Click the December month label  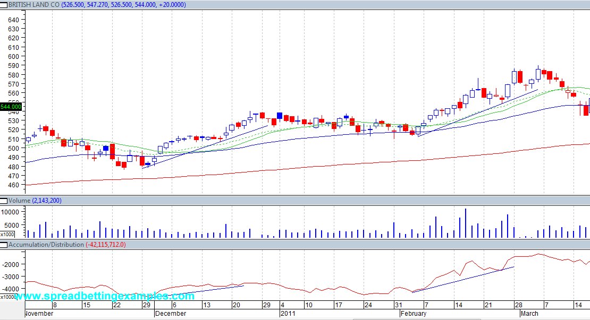pos(171,314)
